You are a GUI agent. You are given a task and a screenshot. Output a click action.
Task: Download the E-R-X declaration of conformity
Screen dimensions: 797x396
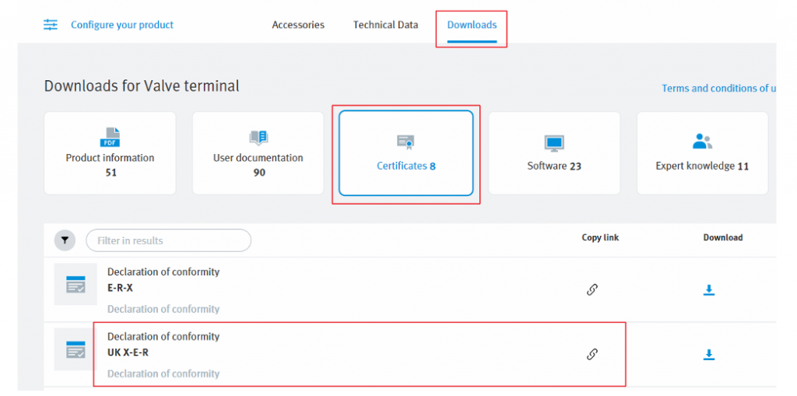click(709, 289)
